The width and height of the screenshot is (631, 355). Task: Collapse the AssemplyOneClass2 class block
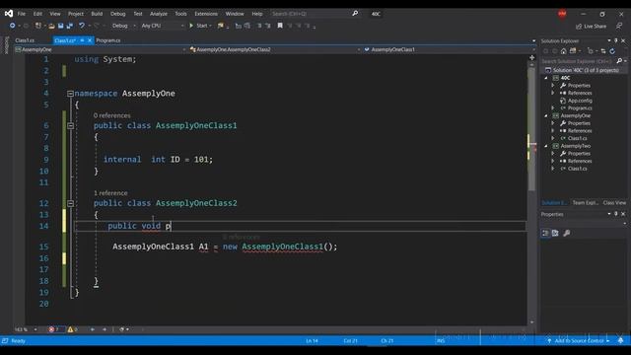tap(70, 203)
